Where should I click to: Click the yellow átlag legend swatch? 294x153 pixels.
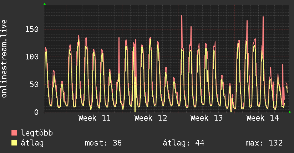click(14, 143)
